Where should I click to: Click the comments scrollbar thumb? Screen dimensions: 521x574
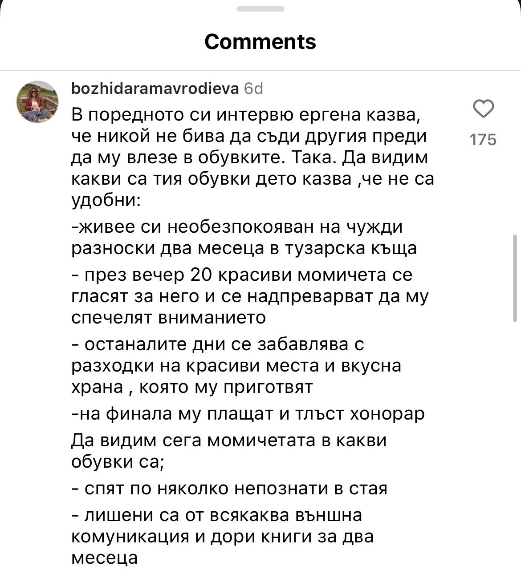tap(515, 279)
